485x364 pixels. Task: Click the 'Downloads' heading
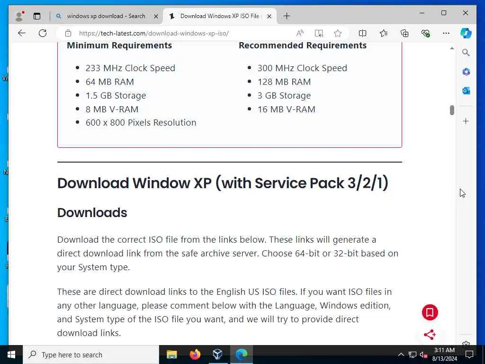92,213
